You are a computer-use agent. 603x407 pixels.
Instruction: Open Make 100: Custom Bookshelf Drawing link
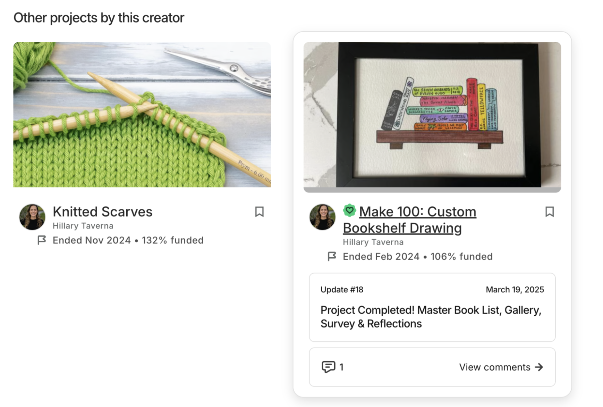coord(409,220)
